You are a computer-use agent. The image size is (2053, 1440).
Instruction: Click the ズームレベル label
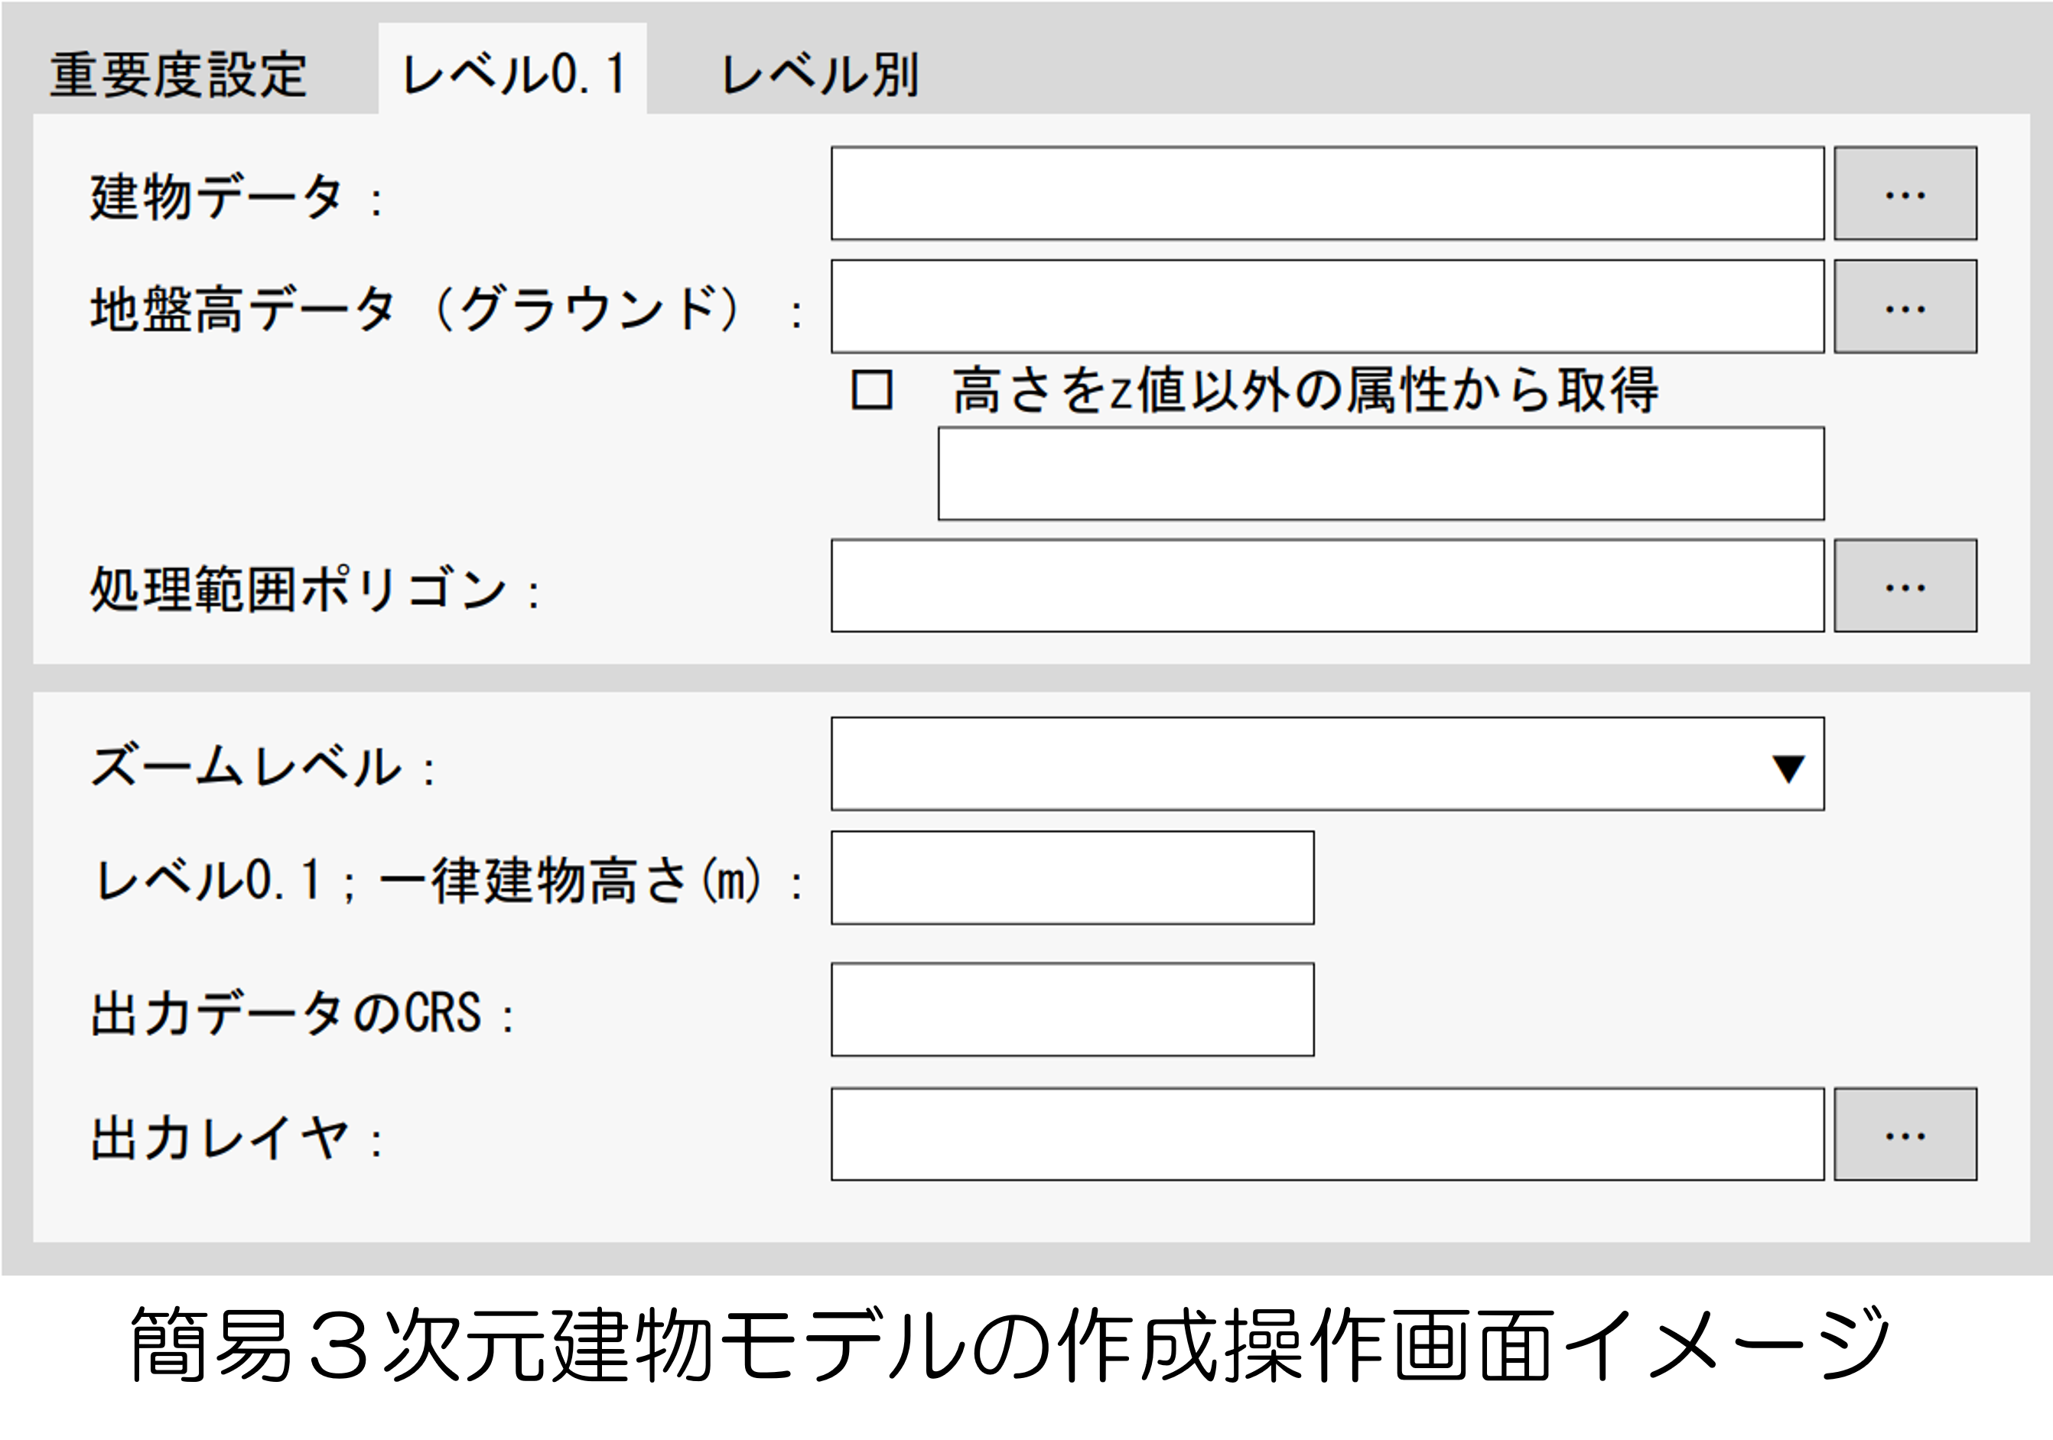(247, 767)
